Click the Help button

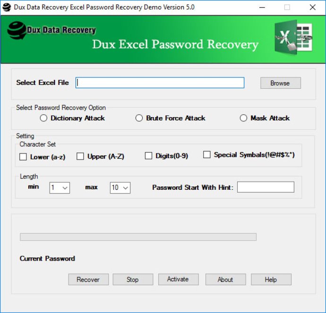click(x=271, y=279)
